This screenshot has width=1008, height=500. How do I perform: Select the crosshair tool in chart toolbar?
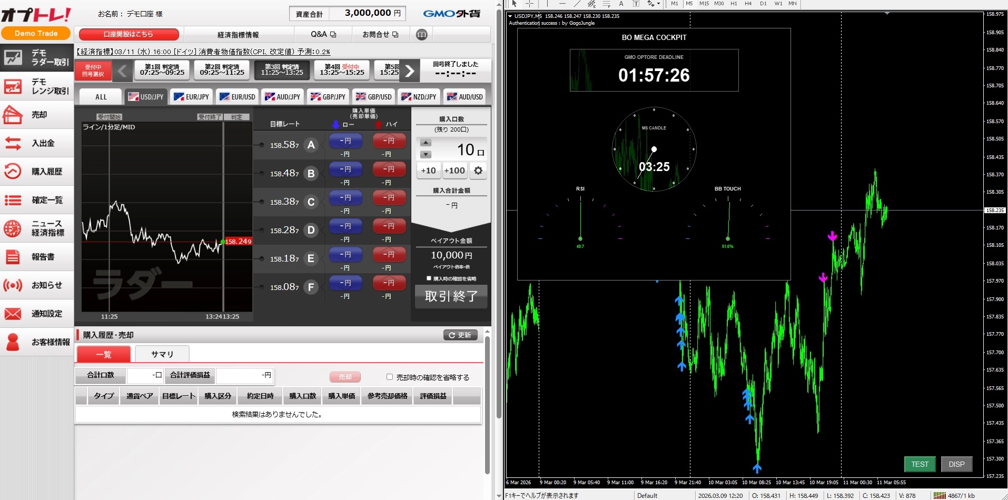tap(529, 4)
